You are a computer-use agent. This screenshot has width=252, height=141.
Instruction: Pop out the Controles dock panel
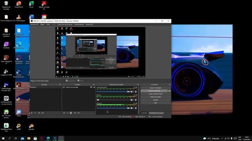[x=170, y=85]
